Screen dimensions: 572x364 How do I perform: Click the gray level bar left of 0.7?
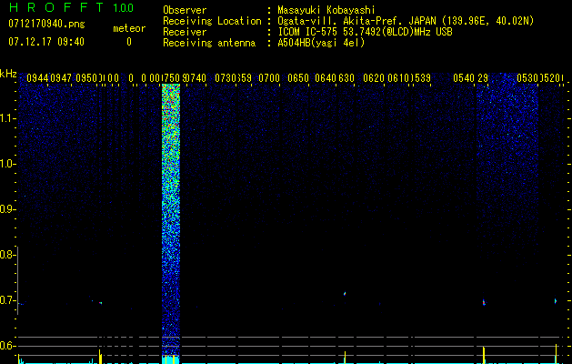point(17,280)
